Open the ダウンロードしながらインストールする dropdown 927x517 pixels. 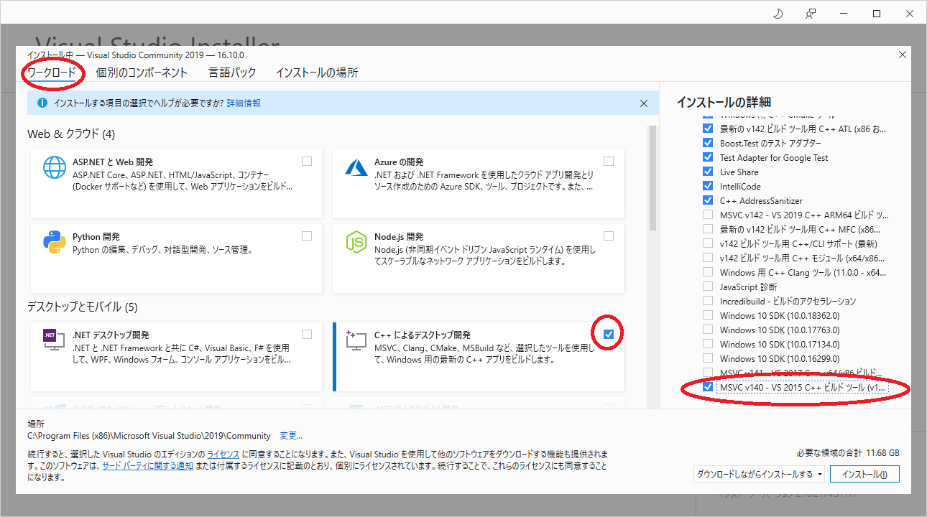pyautogui.click(x=758, y=474)
